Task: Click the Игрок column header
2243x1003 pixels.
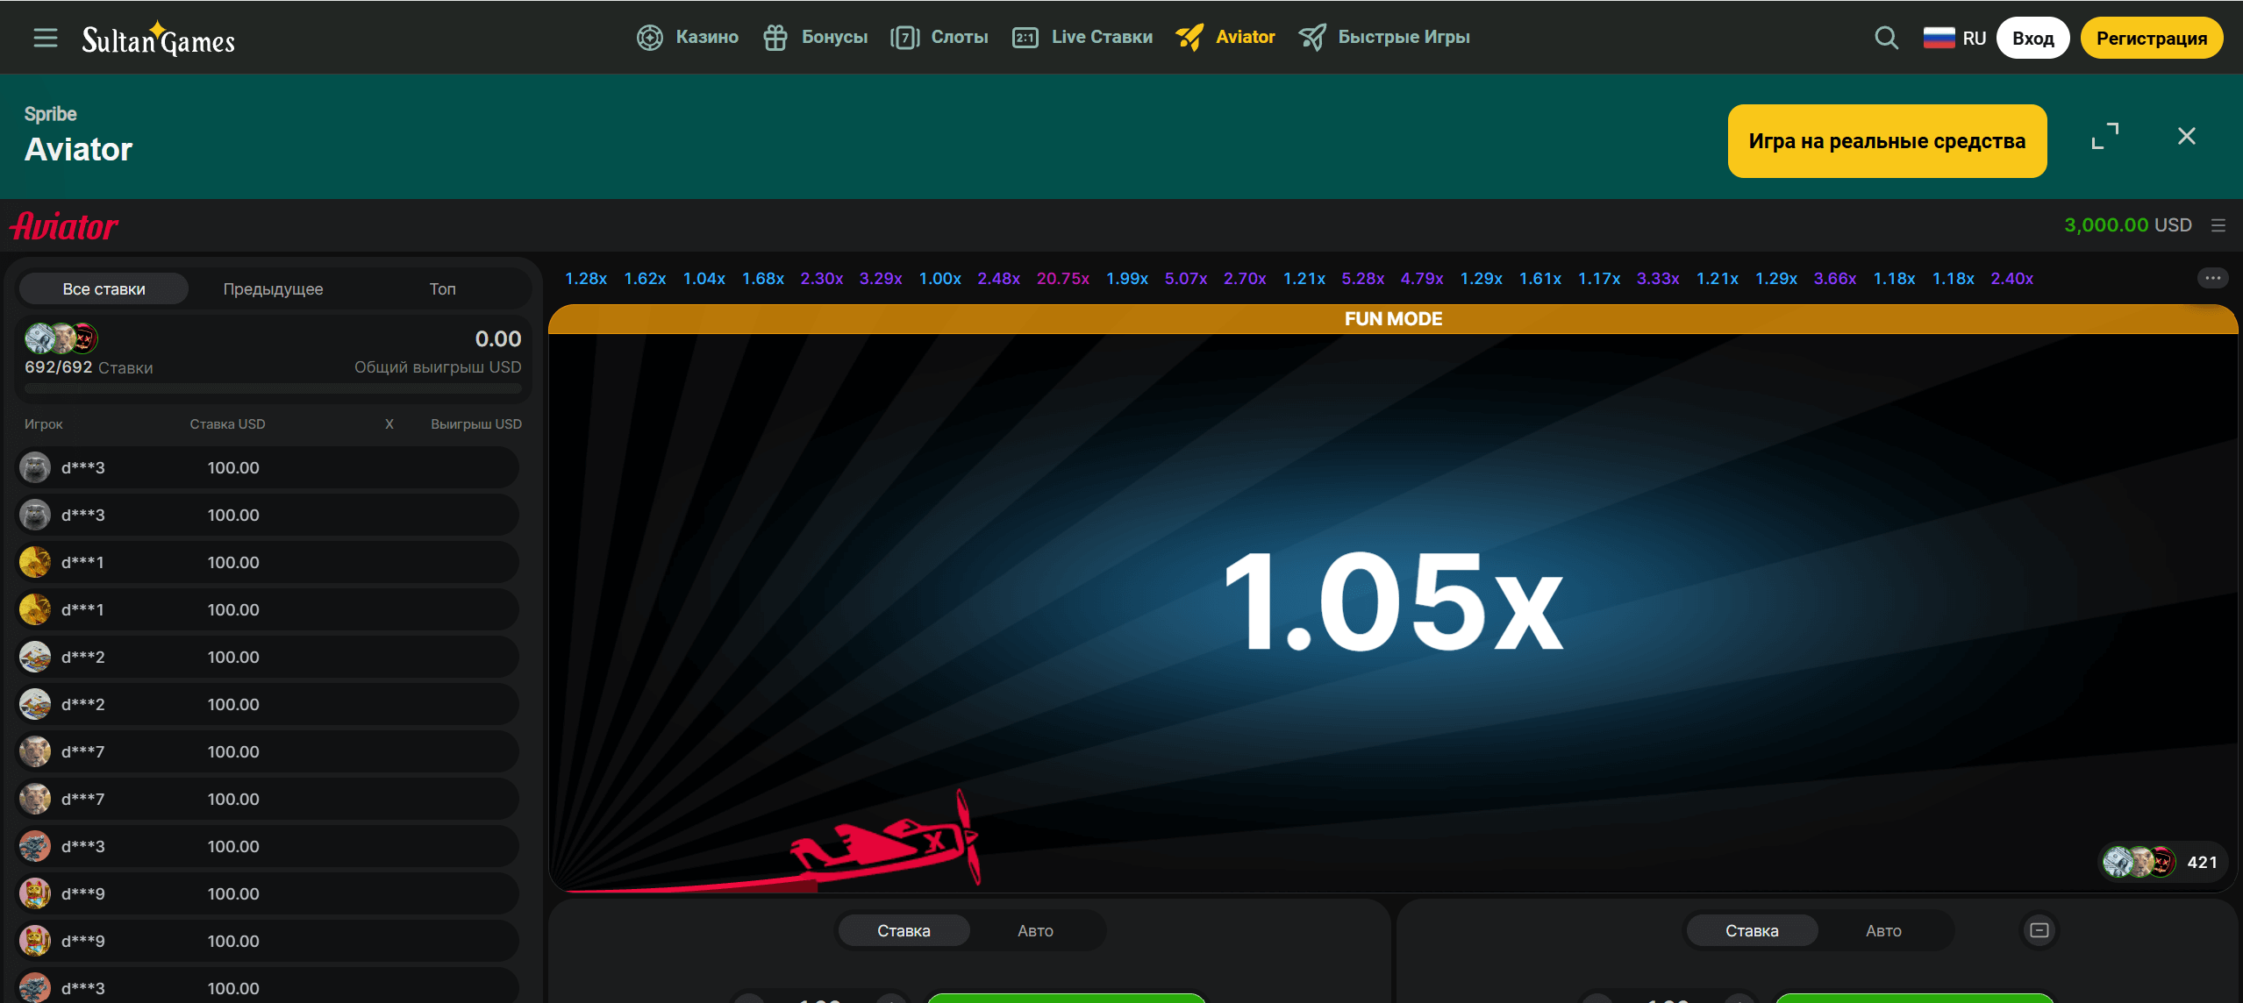Action: pos(44,424)
